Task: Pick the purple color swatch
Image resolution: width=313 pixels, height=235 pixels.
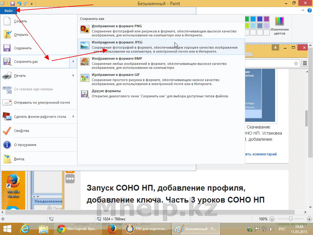Action: (267, 19)
